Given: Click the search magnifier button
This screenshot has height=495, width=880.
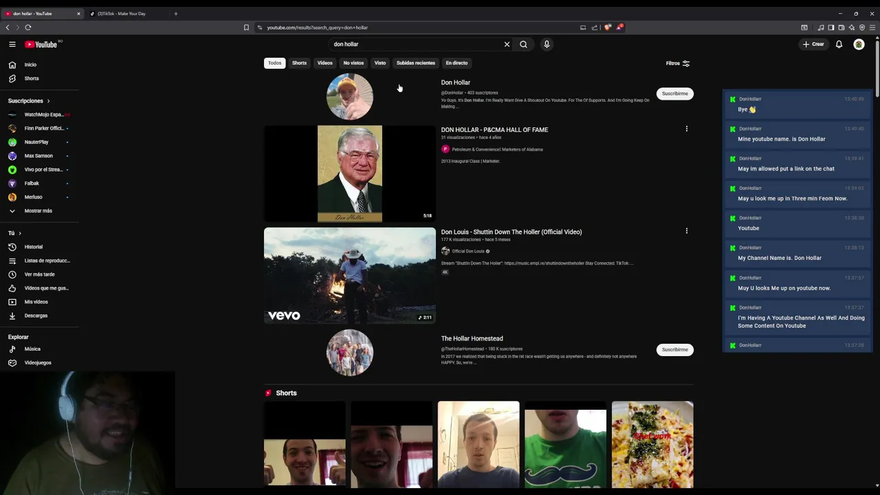Looking at the screenshot, I should click(x=523, y=44).
